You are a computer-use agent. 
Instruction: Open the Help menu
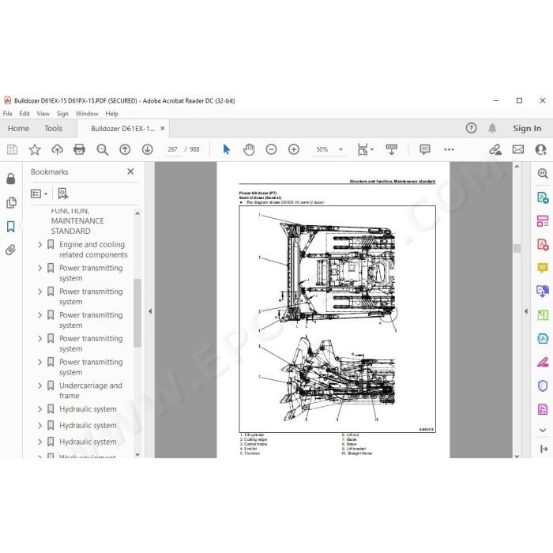(111, 114)
